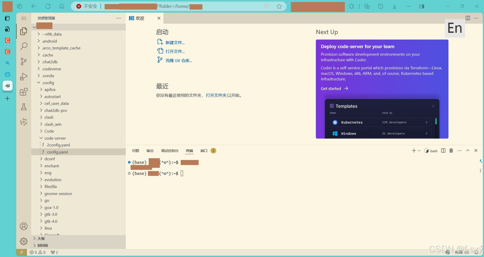Toggle maximize panel with the chevron
The height and width of the screenshot is (257, 484).
[468, 150]
